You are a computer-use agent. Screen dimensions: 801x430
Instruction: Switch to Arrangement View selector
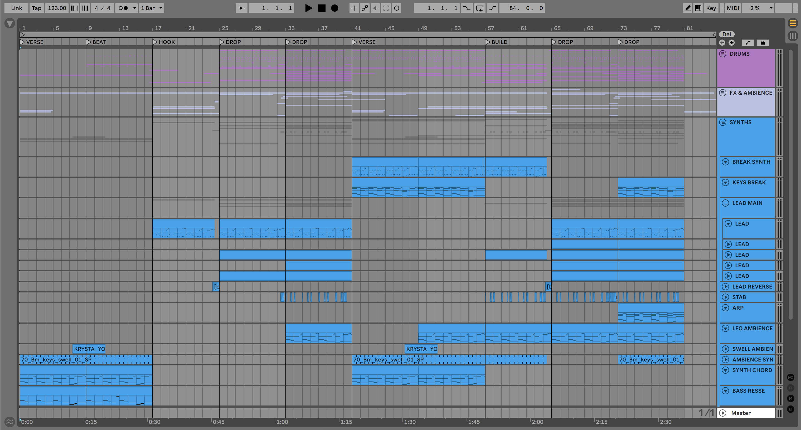pyautogui.click(x=793, y=23)
